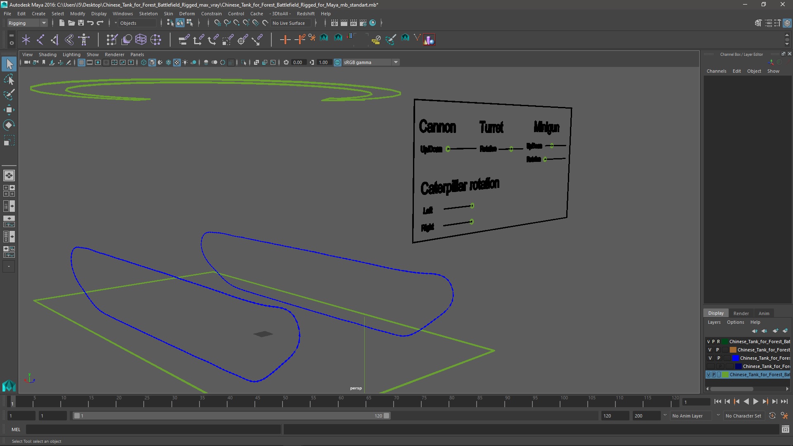Click the play forwards button
Image resolution: width=793 pixels, height=446 pixels.
point(755,401)
